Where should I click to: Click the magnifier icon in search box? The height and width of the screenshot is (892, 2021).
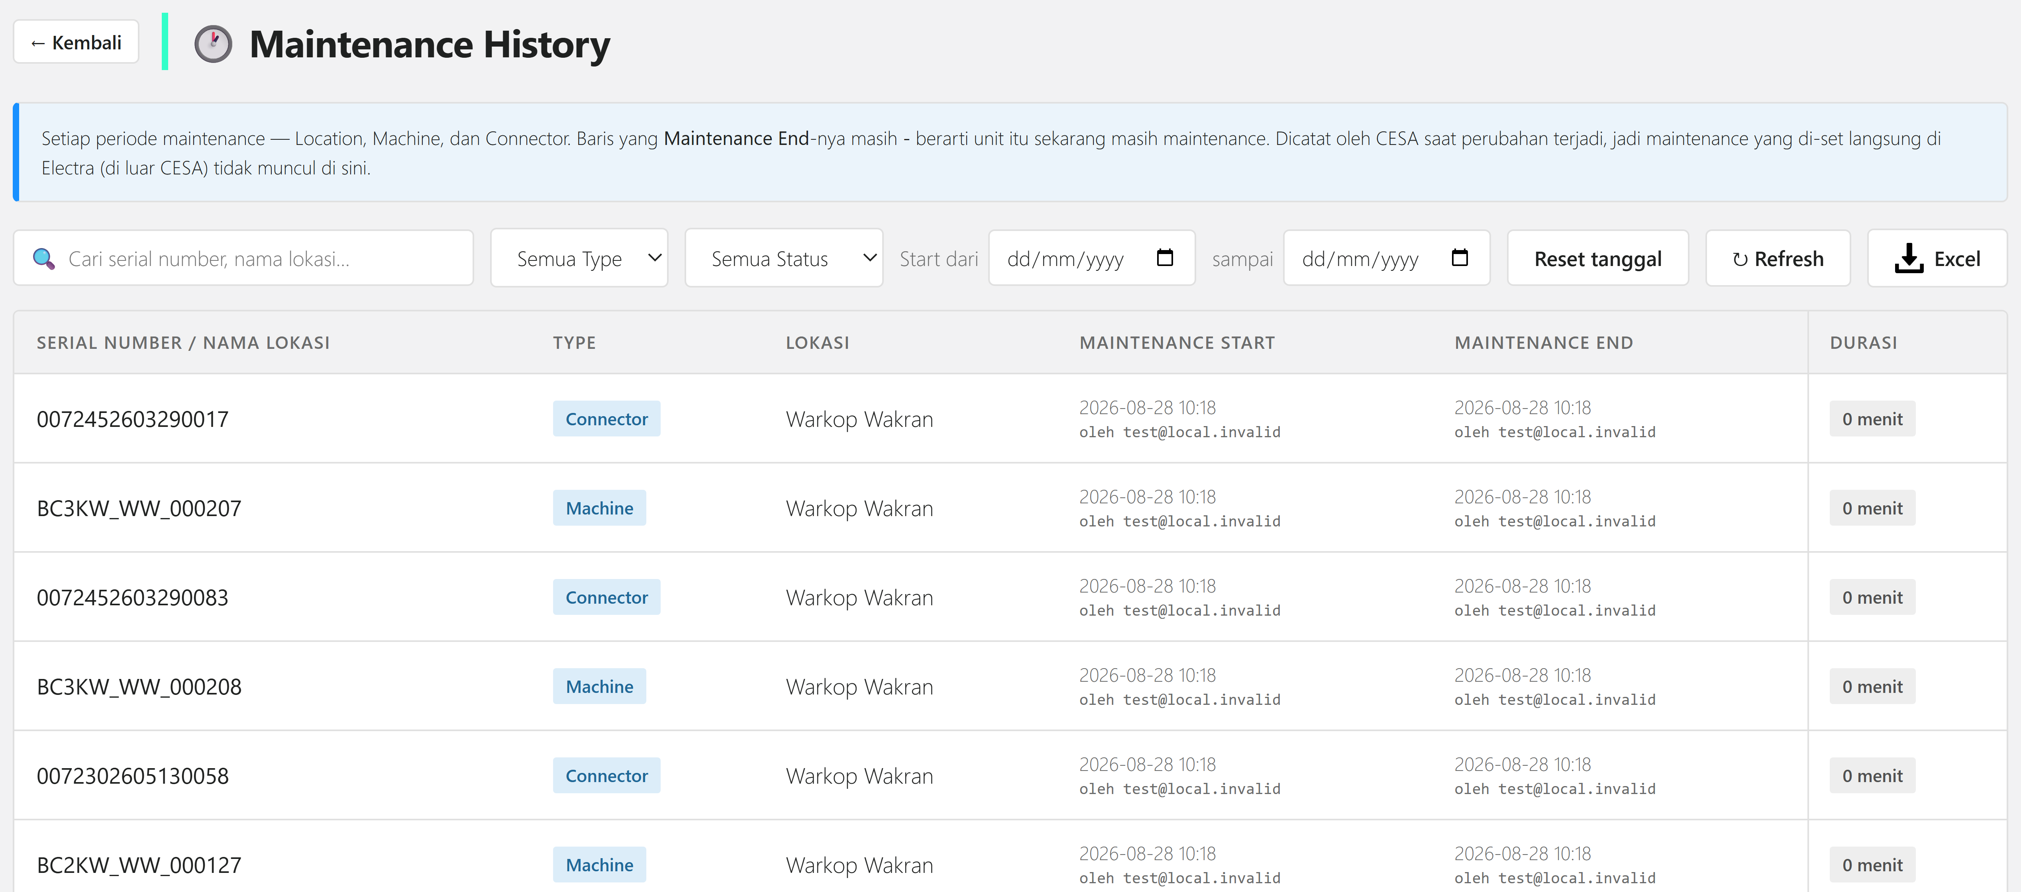[x=44, y=259]
